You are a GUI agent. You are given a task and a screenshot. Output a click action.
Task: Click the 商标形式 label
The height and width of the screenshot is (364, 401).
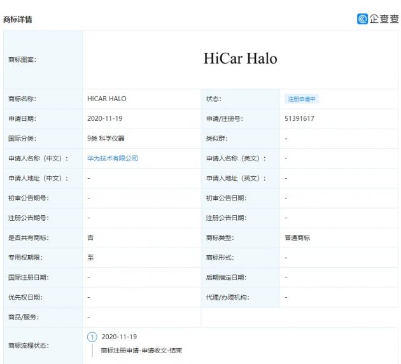point(220,258)
